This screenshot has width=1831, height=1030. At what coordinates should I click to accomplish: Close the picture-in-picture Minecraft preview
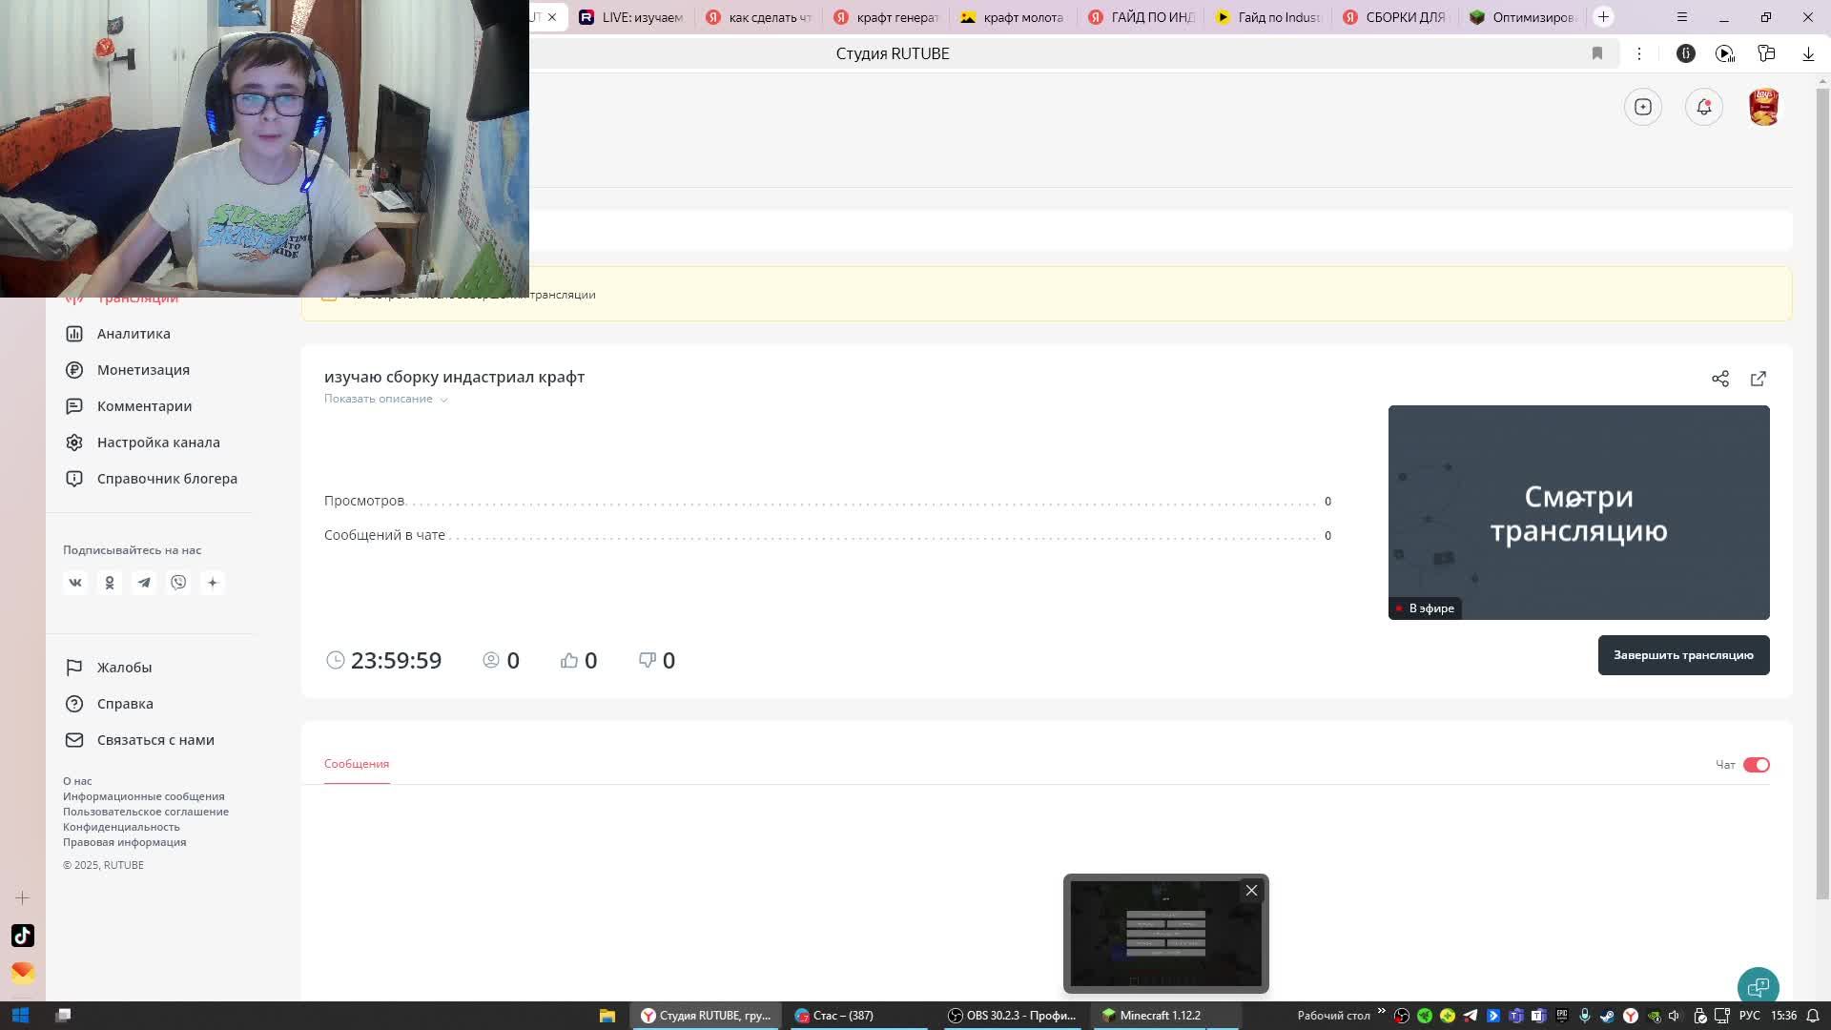pyautogui.click(x=1251, y=891)
